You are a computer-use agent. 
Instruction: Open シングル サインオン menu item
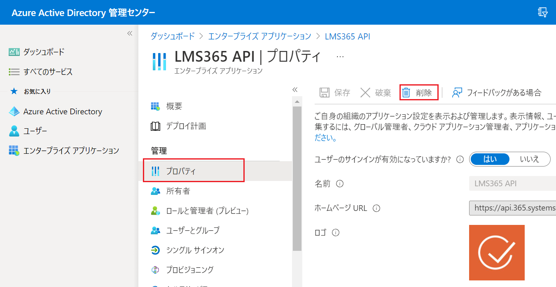[195, 250]
